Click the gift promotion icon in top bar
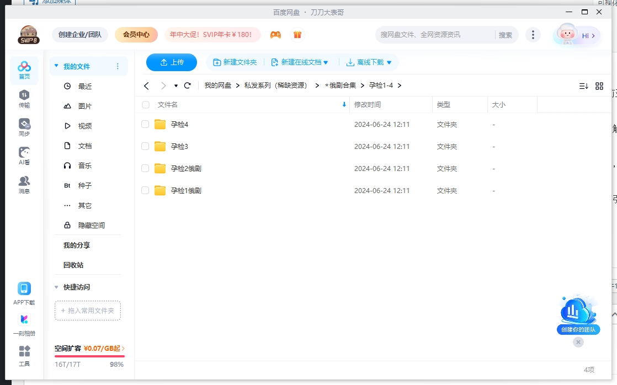The image size is (617, 385). (297, 34)
